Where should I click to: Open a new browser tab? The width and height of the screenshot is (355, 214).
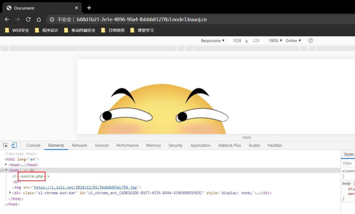click(x=89, y=8)
